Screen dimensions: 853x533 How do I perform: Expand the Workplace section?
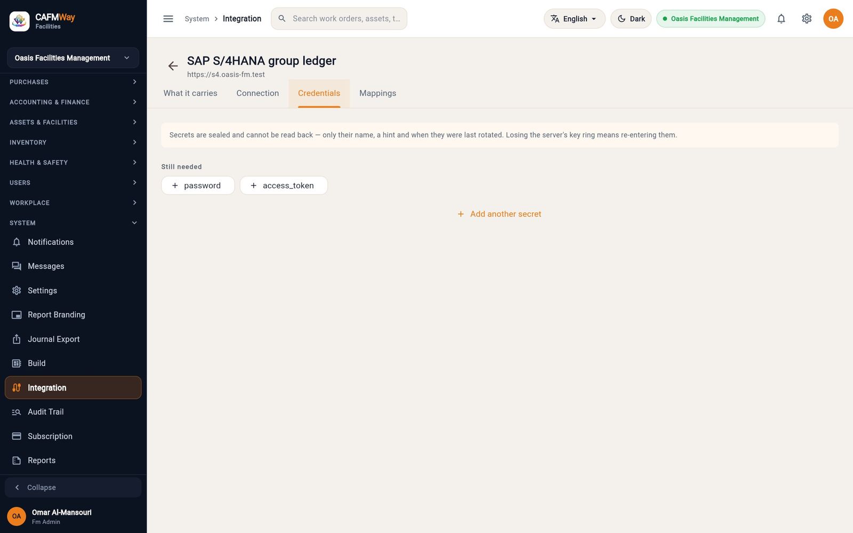point(73,203)
